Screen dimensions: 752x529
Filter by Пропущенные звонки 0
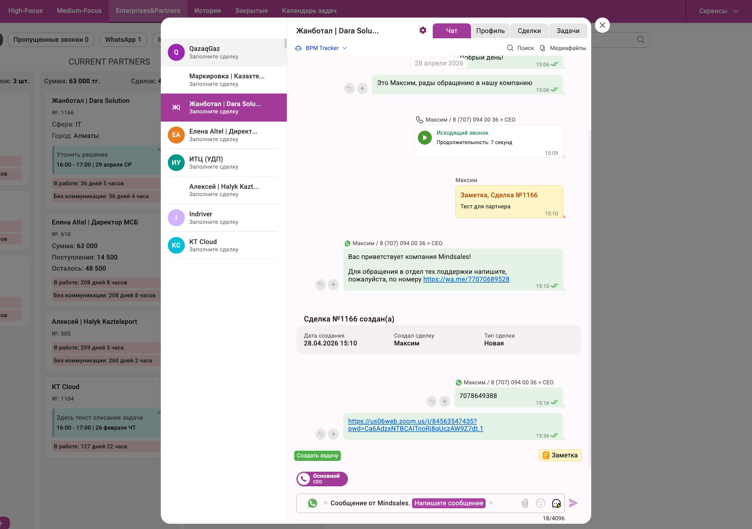pos(51,40)
